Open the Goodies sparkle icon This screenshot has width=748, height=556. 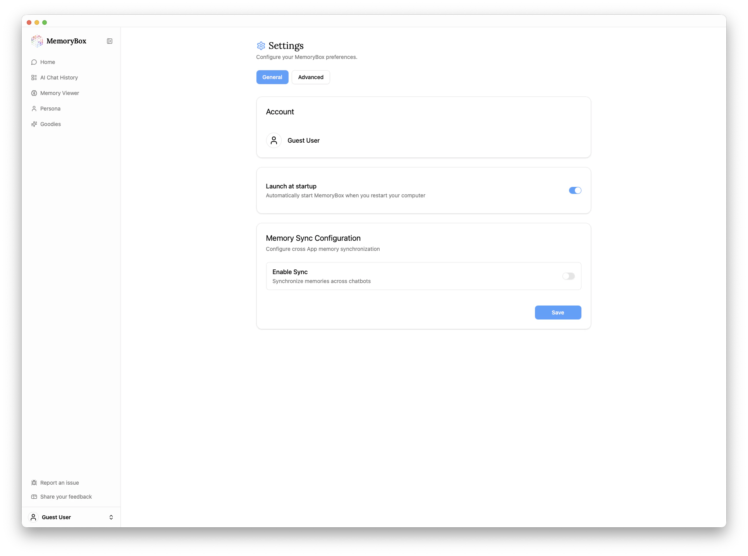pyautogui.click(x=34, y=124)
